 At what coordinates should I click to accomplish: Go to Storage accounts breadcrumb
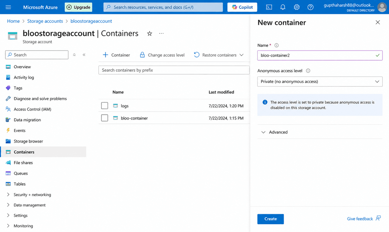click(x=45, y=21)
